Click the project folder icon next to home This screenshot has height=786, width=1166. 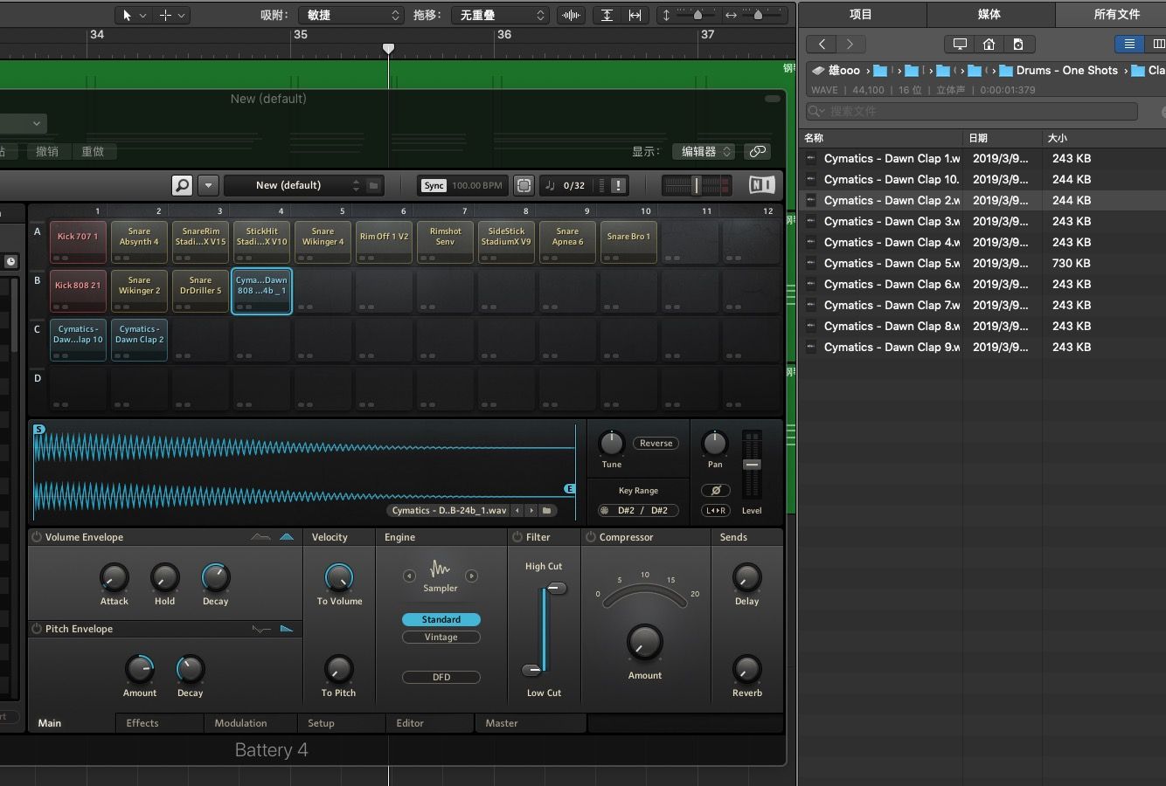[x=1018, y=44]
